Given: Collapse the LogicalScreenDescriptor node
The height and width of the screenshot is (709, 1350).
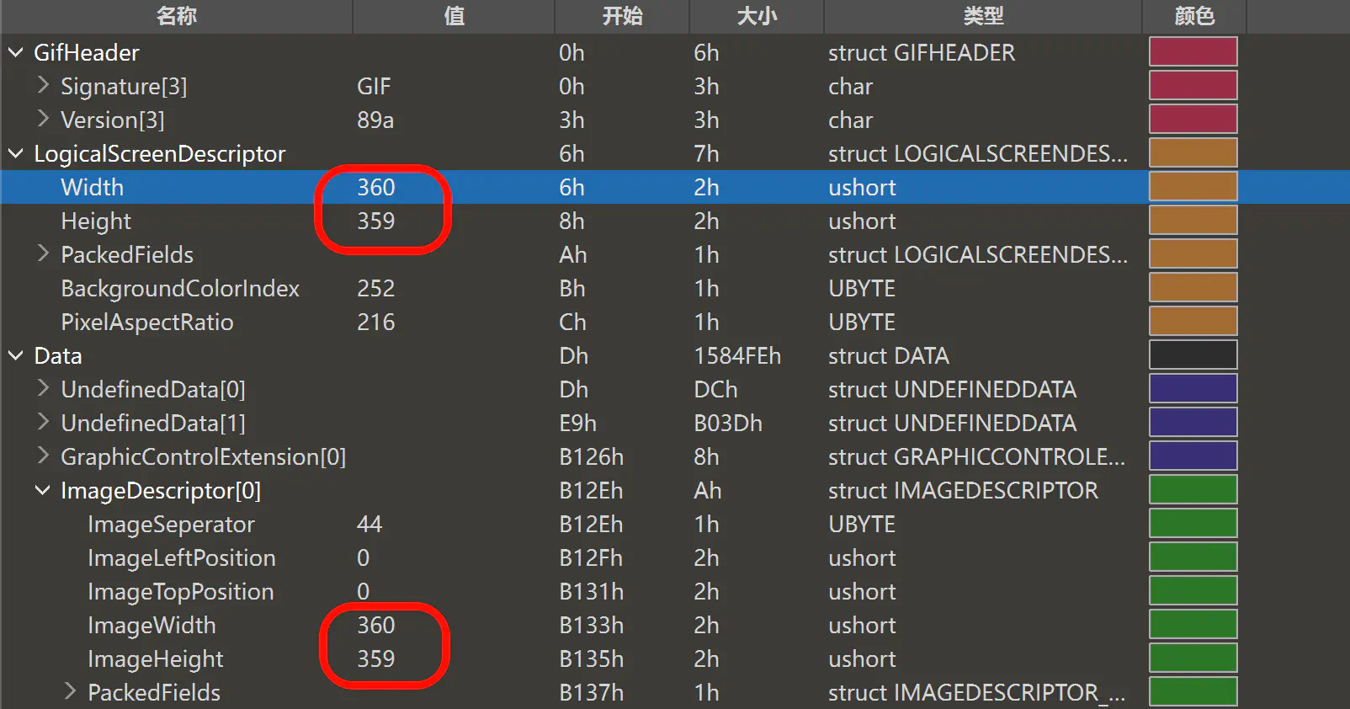Looking at the screenshot, I should click(15, 154).
